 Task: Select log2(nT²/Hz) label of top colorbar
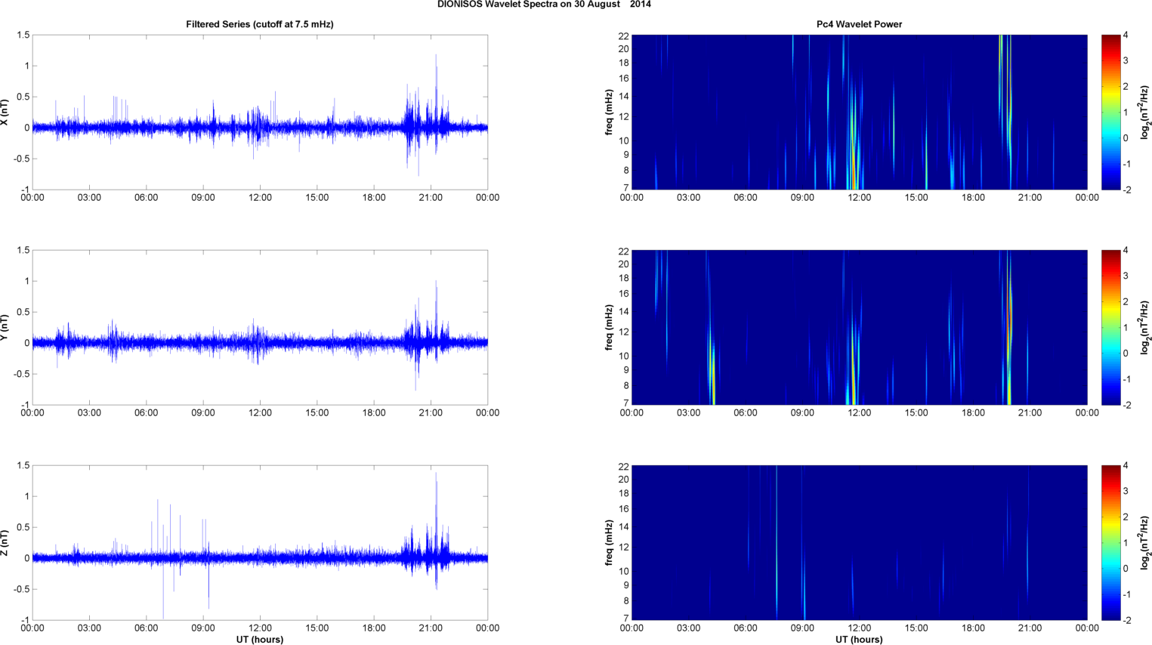(x=1145, y=113)
